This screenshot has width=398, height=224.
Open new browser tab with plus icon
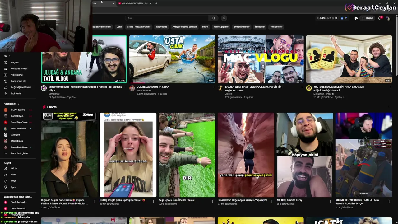(x=156, y=3)
